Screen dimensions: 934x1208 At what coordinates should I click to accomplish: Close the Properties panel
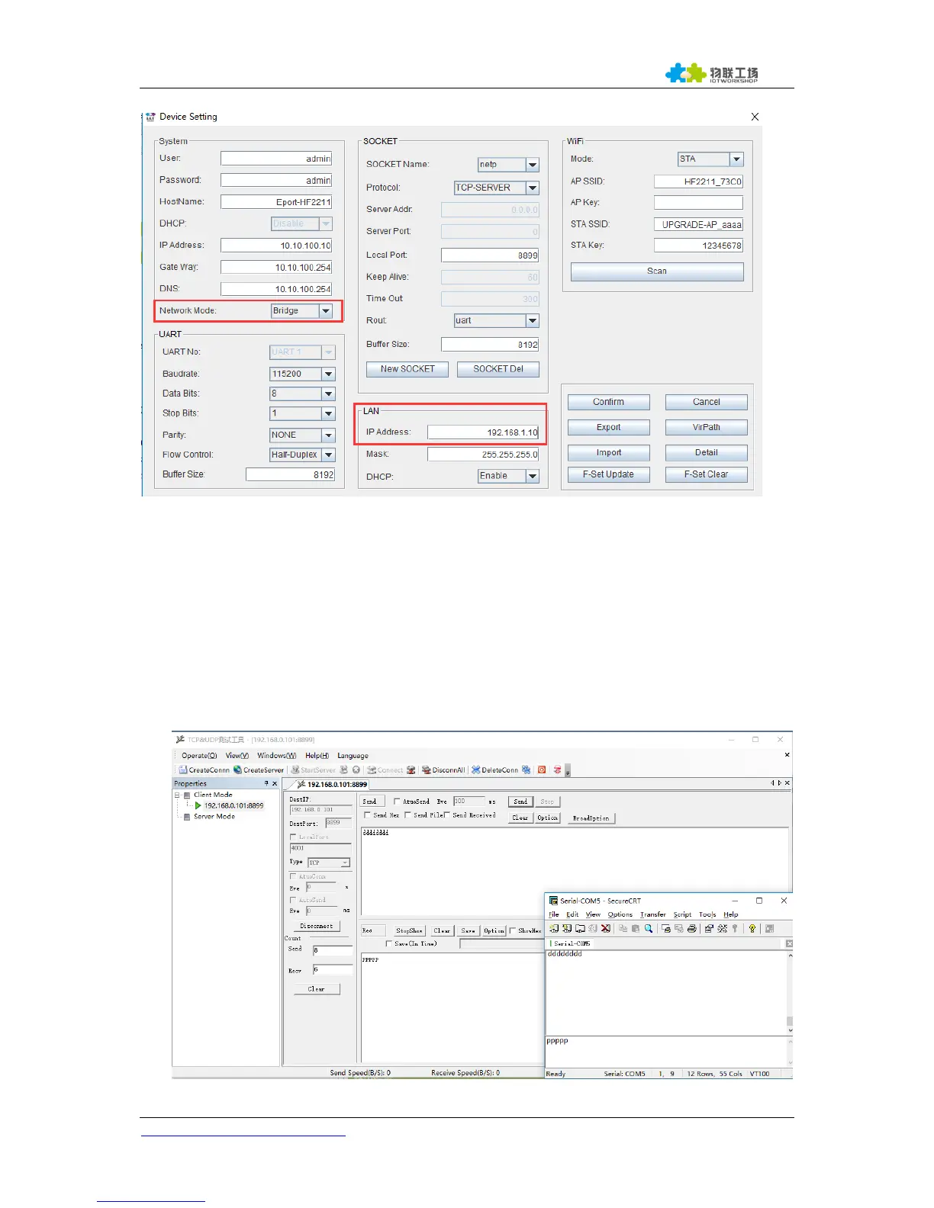(x=275, y=783)
